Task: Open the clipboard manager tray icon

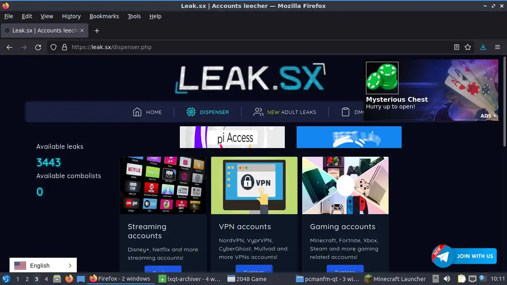Action: [x=462, y=279]
